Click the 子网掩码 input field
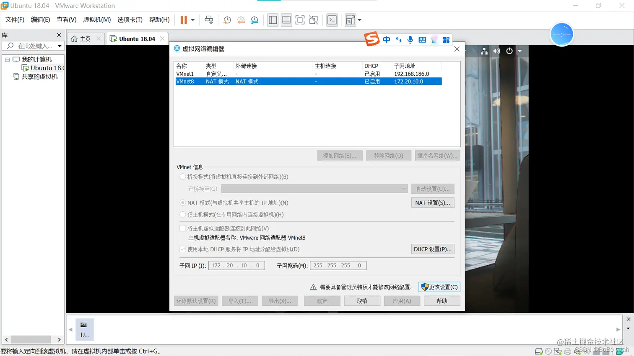The image size is (634, 356). coord(338,266)
